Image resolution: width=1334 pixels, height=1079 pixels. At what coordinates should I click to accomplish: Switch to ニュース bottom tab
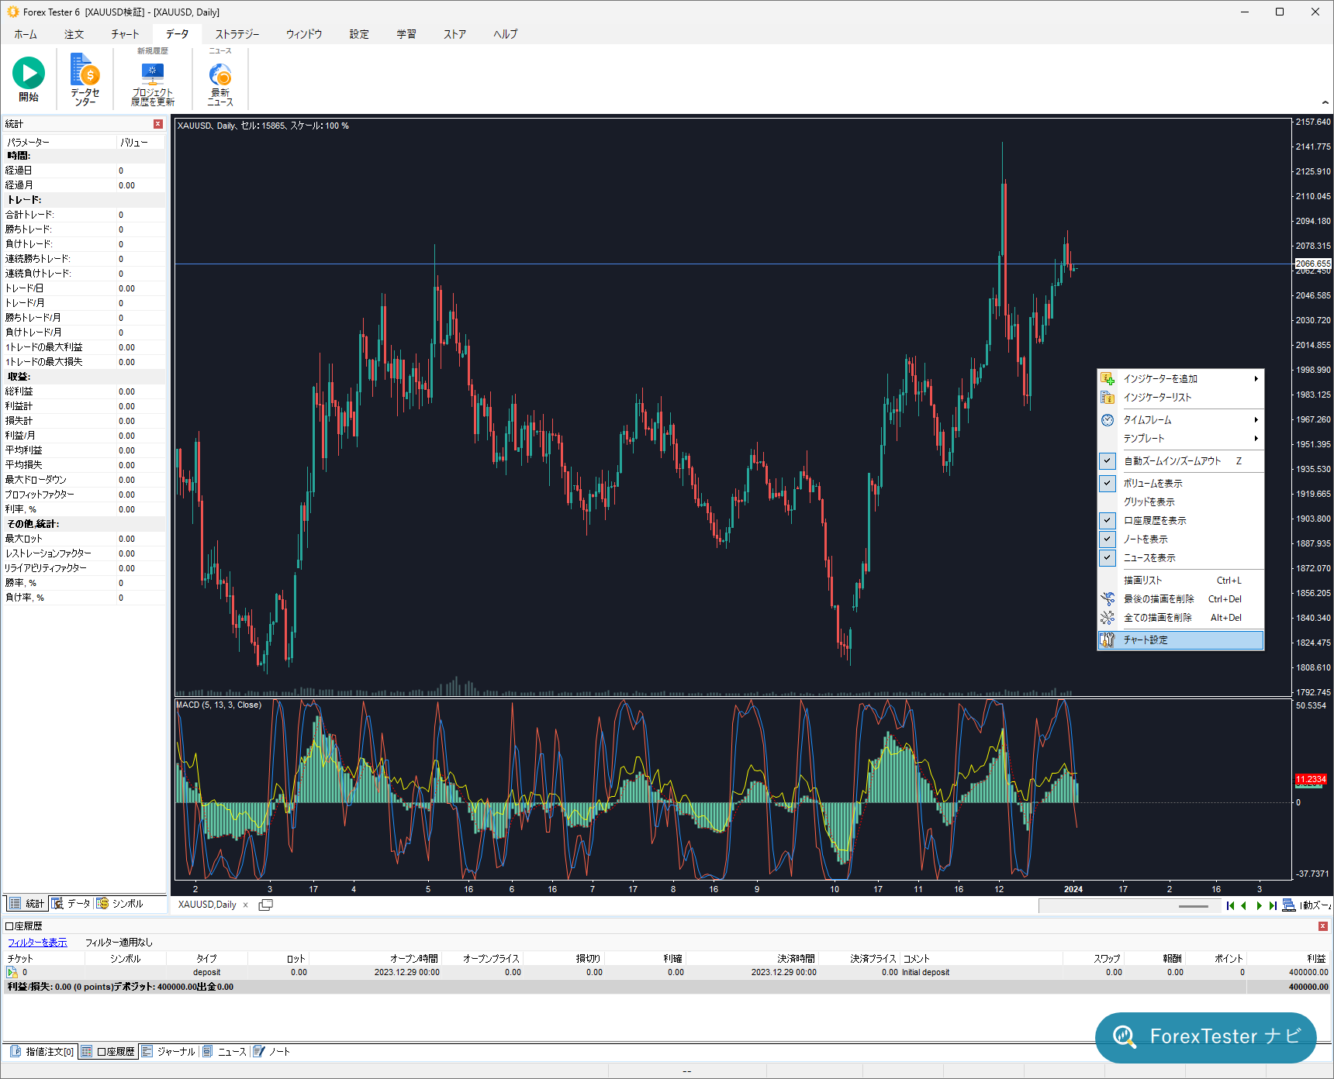[x=224, y=1052]
